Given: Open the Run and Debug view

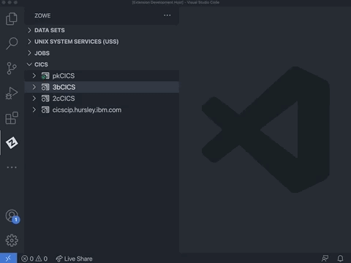Looking at the screenshot, I should (12, 93).
